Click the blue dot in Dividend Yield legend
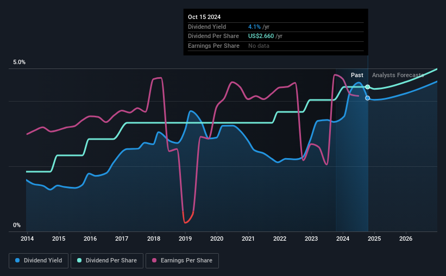 click(x=17, y=260)
